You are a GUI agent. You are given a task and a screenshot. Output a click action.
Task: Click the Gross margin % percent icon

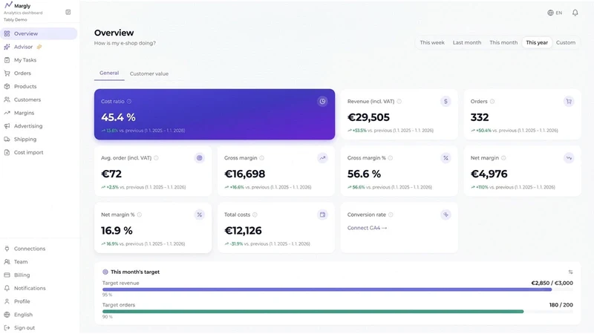coord(446,158)
